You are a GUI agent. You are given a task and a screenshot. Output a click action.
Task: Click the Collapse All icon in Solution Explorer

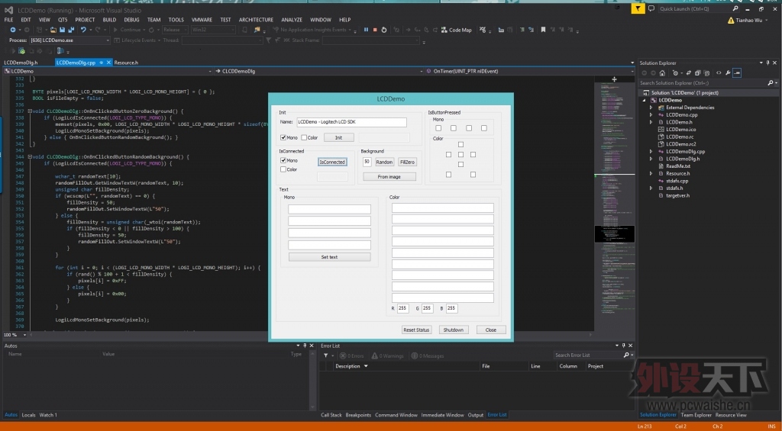[x=698, y=72]
